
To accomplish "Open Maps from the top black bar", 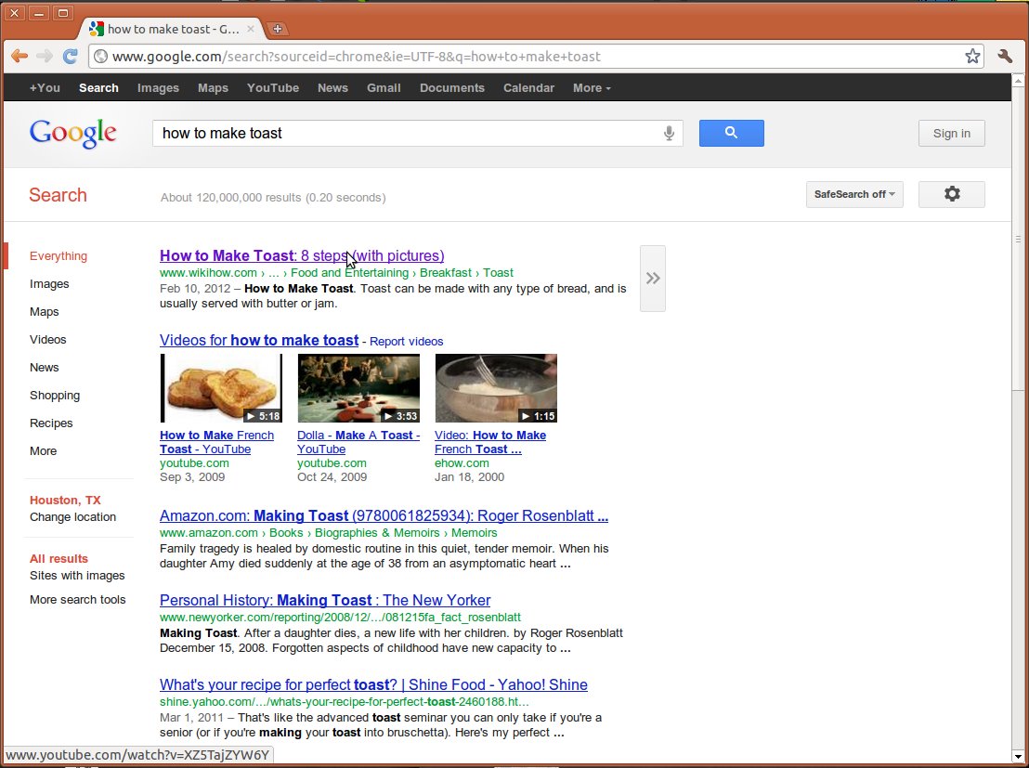I will point(214,88).
